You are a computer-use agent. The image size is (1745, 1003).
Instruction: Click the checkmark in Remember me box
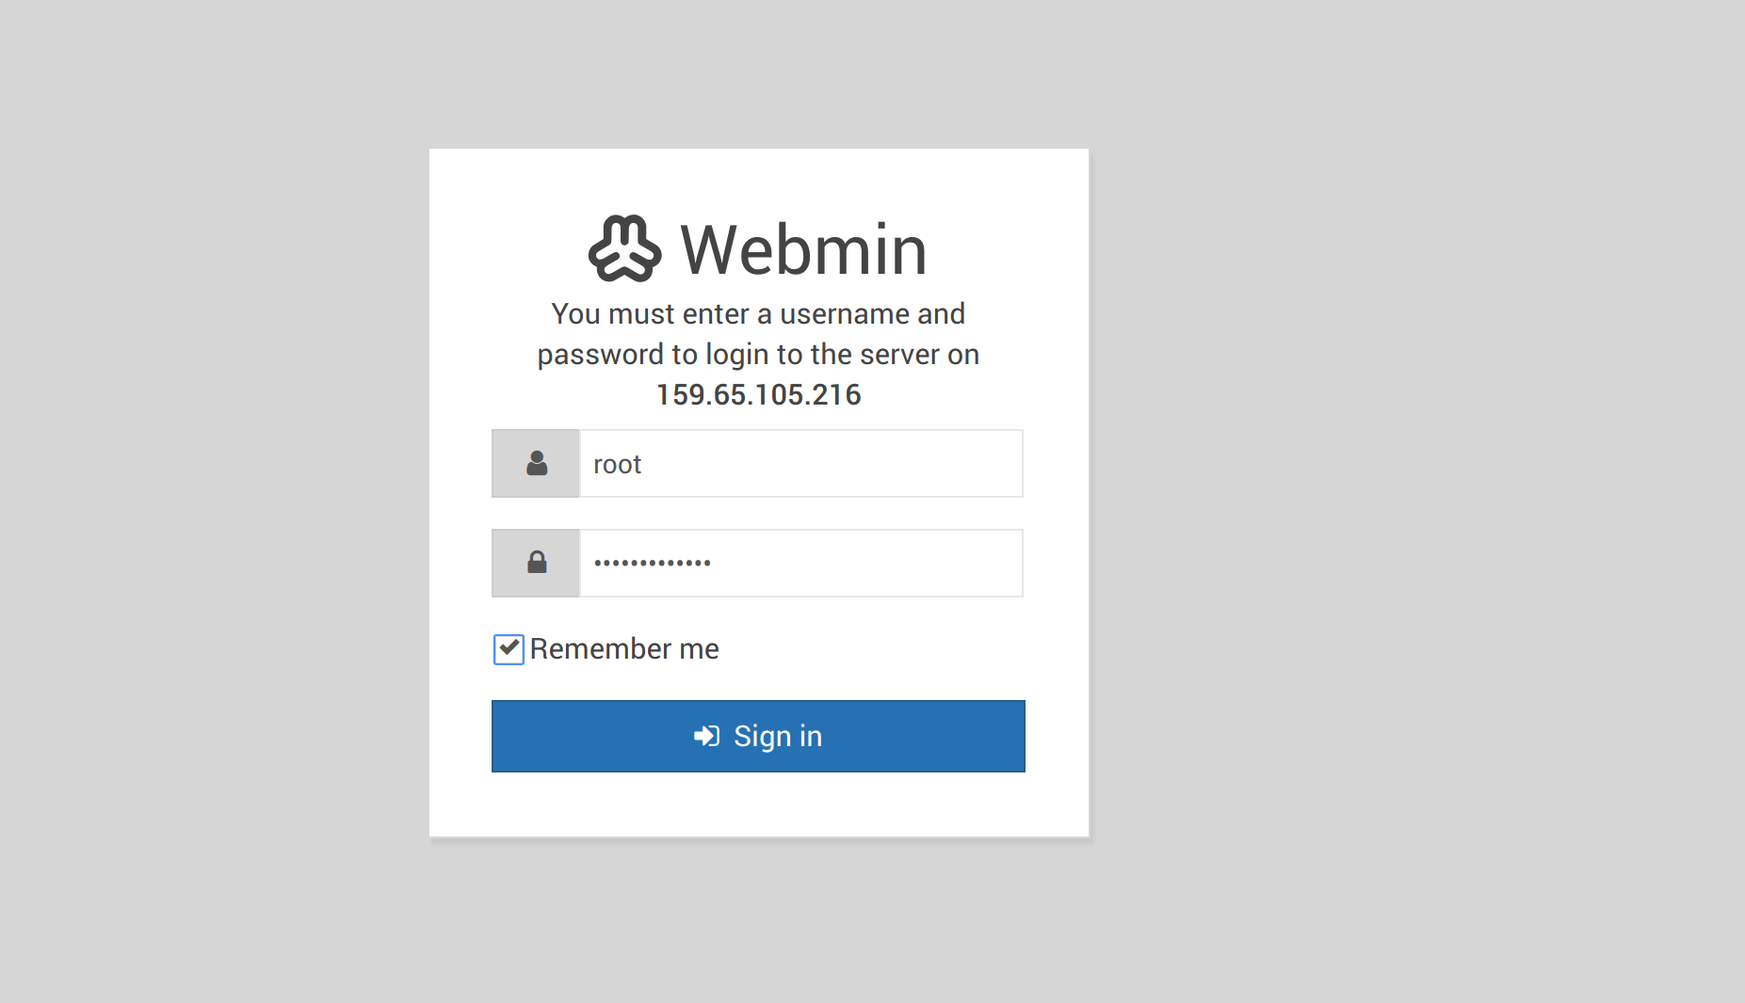coord(509,647)
